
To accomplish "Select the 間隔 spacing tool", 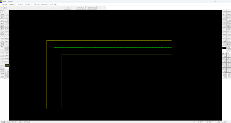I will [x=229, y=32].
